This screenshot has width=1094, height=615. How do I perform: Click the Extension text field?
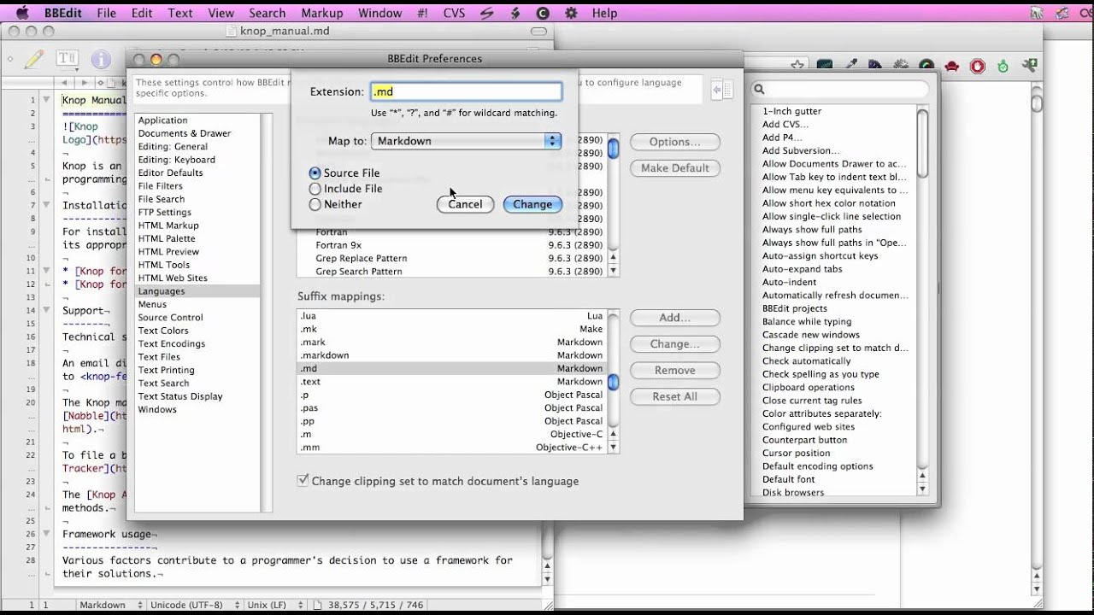(x=467, y=91)
